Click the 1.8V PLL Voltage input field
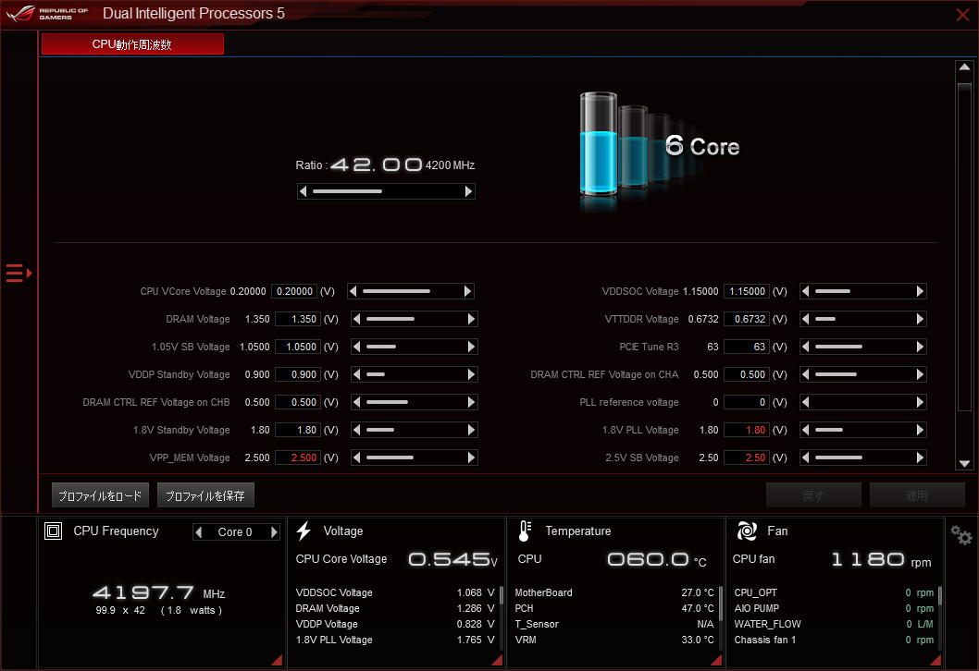Image resolution: width=979 pixels, height=671 pixels. pos(747,430)
